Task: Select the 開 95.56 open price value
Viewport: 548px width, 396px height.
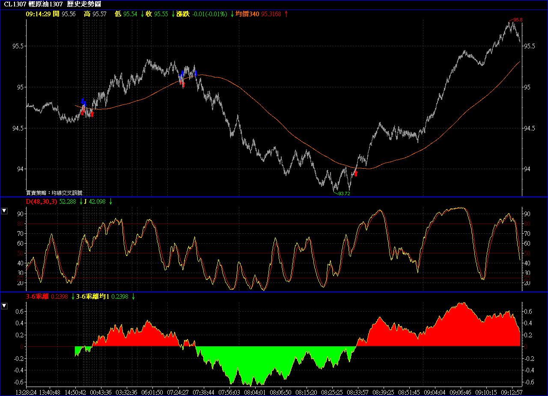Action: (65, 14)
